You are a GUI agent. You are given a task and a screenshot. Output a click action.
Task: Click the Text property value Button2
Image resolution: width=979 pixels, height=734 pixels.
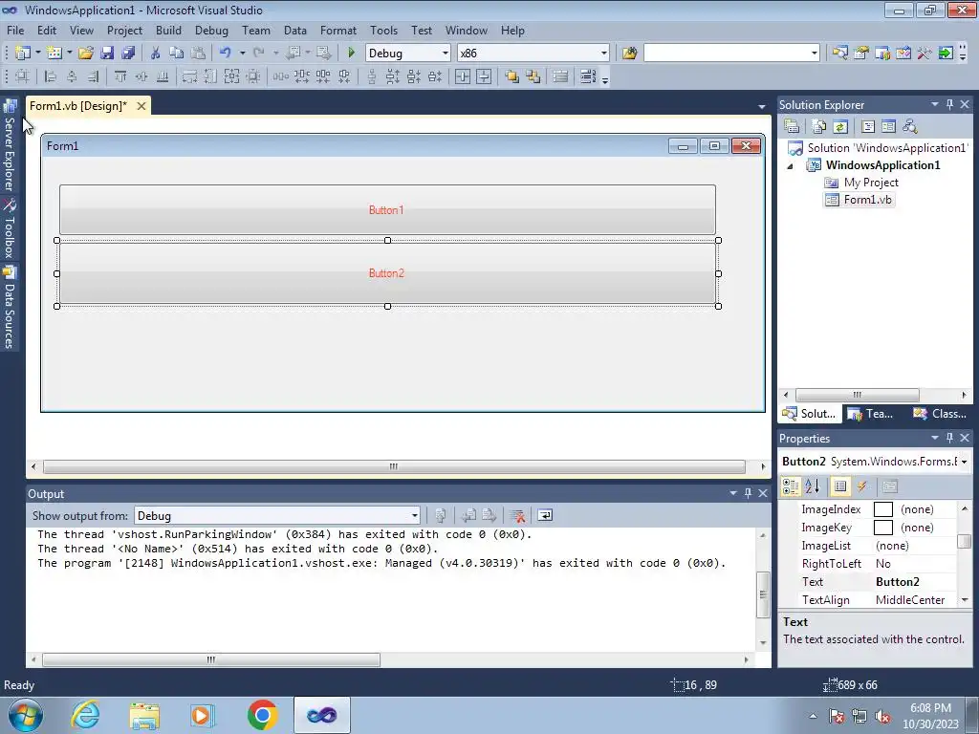(x=897, y=582)
